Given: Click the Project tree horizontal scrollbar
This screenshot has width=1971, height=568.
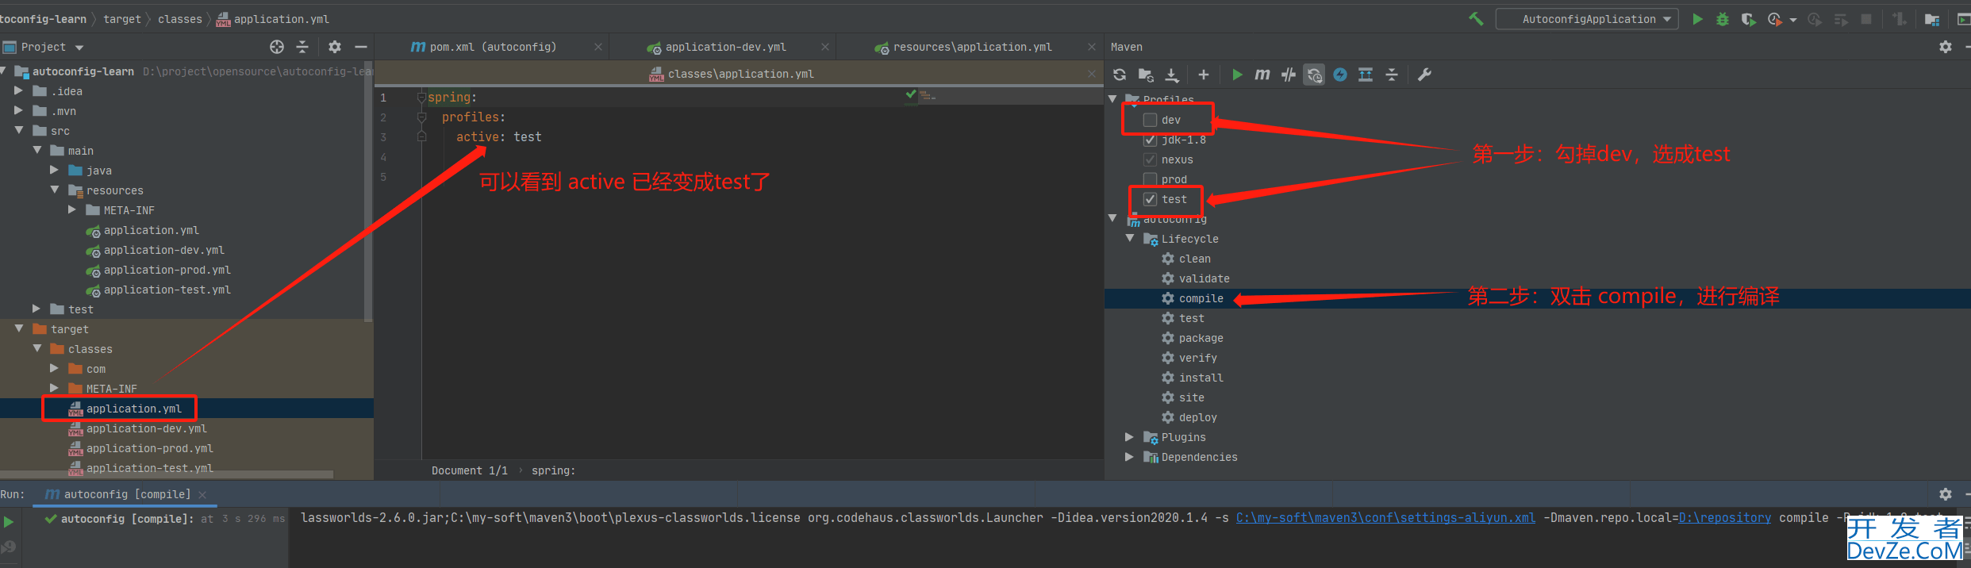Looking at the screenshot, I should pos(167,474).
